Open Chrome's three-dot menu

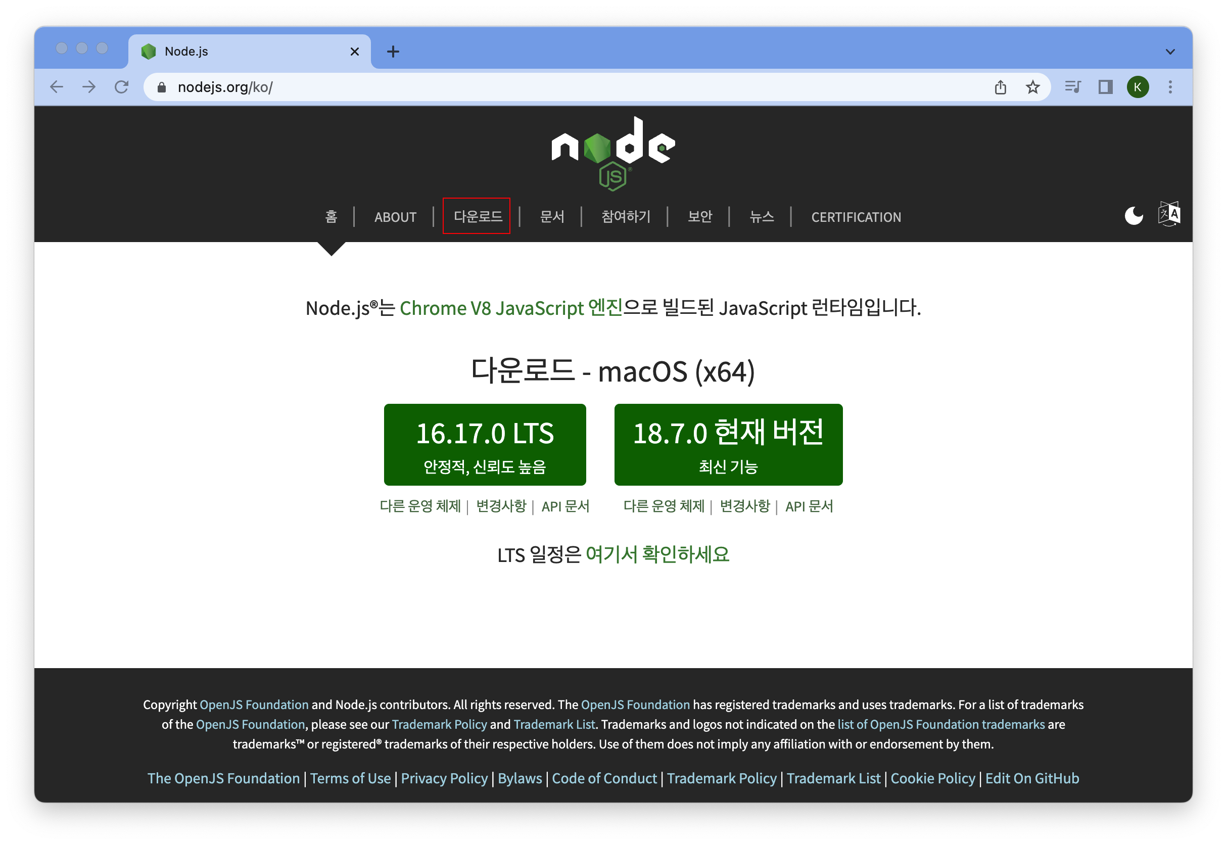pos(1170,87)
